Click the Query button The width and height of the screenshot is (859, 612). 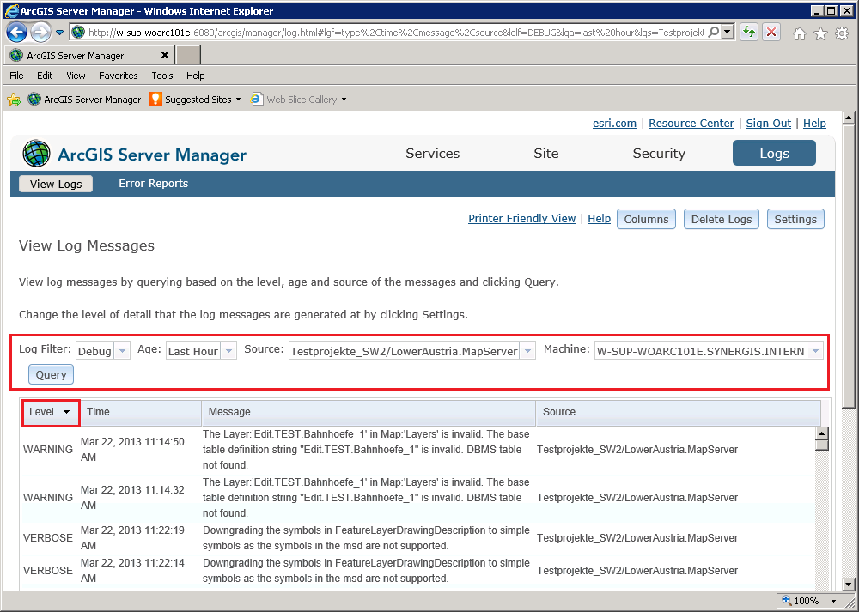pyautogui.click(x=50, y=374)
